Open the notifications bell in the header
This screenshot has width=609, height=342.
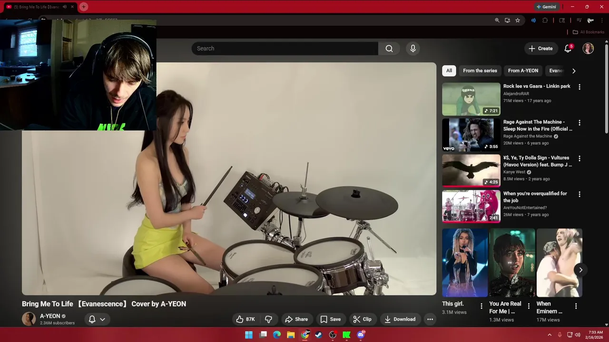568,48
